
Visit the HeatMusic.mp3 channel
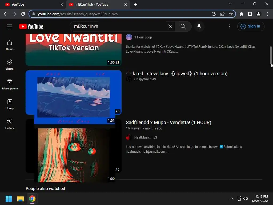coord(146,137)
